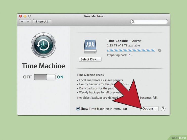Focus the System Preferences search field
This screenshot has height=140, width=187.
click(149, 22)
